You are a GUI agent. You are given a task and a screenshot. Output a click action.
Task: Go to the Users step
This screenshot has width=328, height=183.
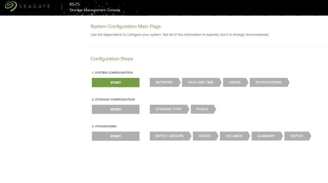[235, 82]
